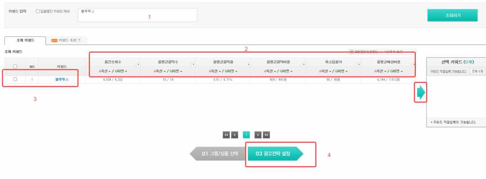The image size is (486, 179).
Task: Open G마켓 sort dropdown under 월평균클릭수
Action: (176, 71)
